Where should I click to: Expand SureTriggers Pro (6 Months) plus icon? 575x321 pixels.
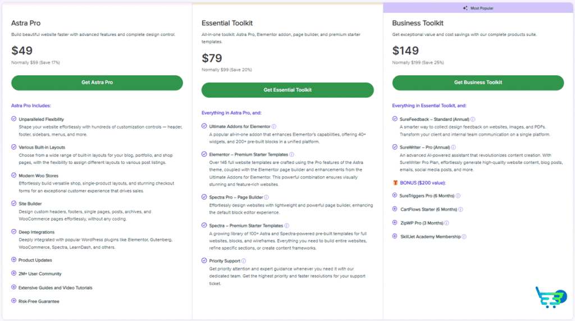coord(395,195)
